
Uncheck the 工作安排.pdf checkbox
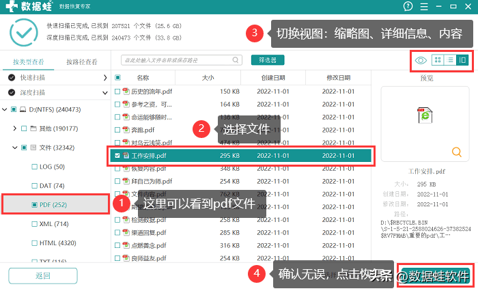point(117,156)
